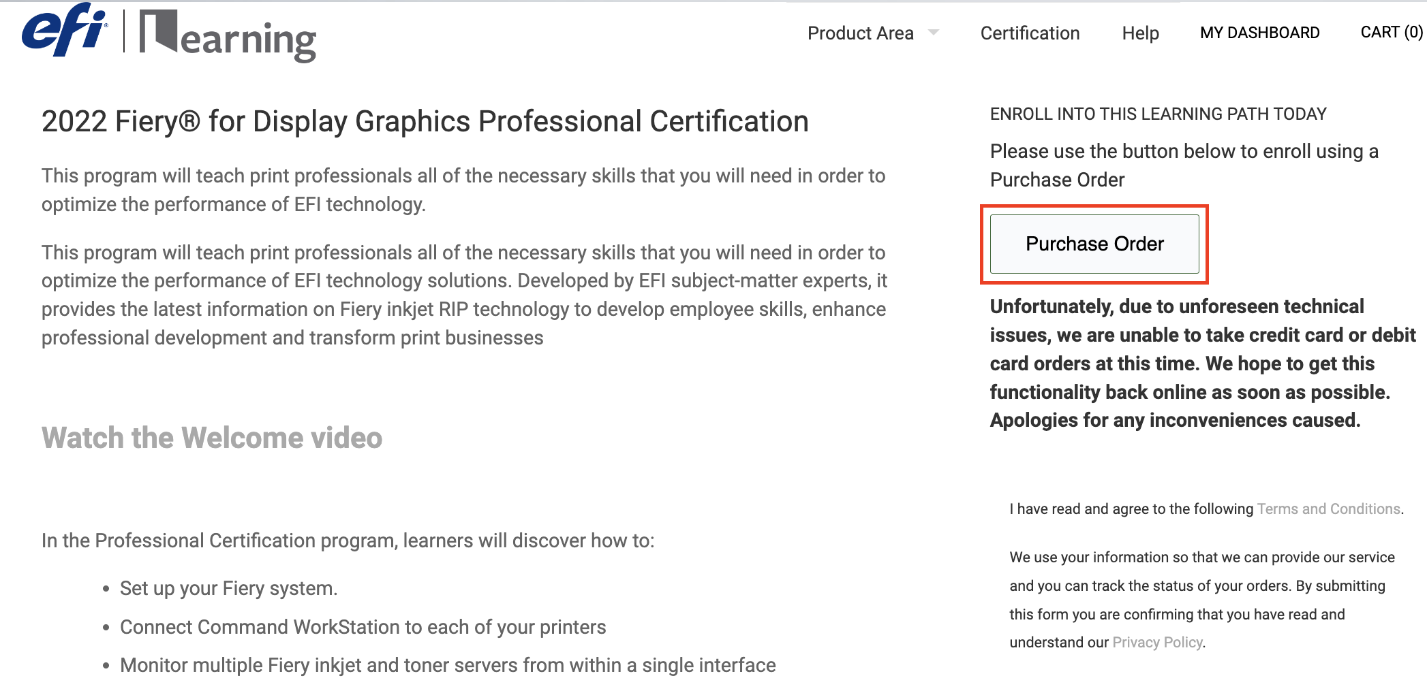Click ENROLL INTO THIS LEARNING PATH TODAY text
1427x693 pixels.
pyautogui.click(x=1158, y=114)
